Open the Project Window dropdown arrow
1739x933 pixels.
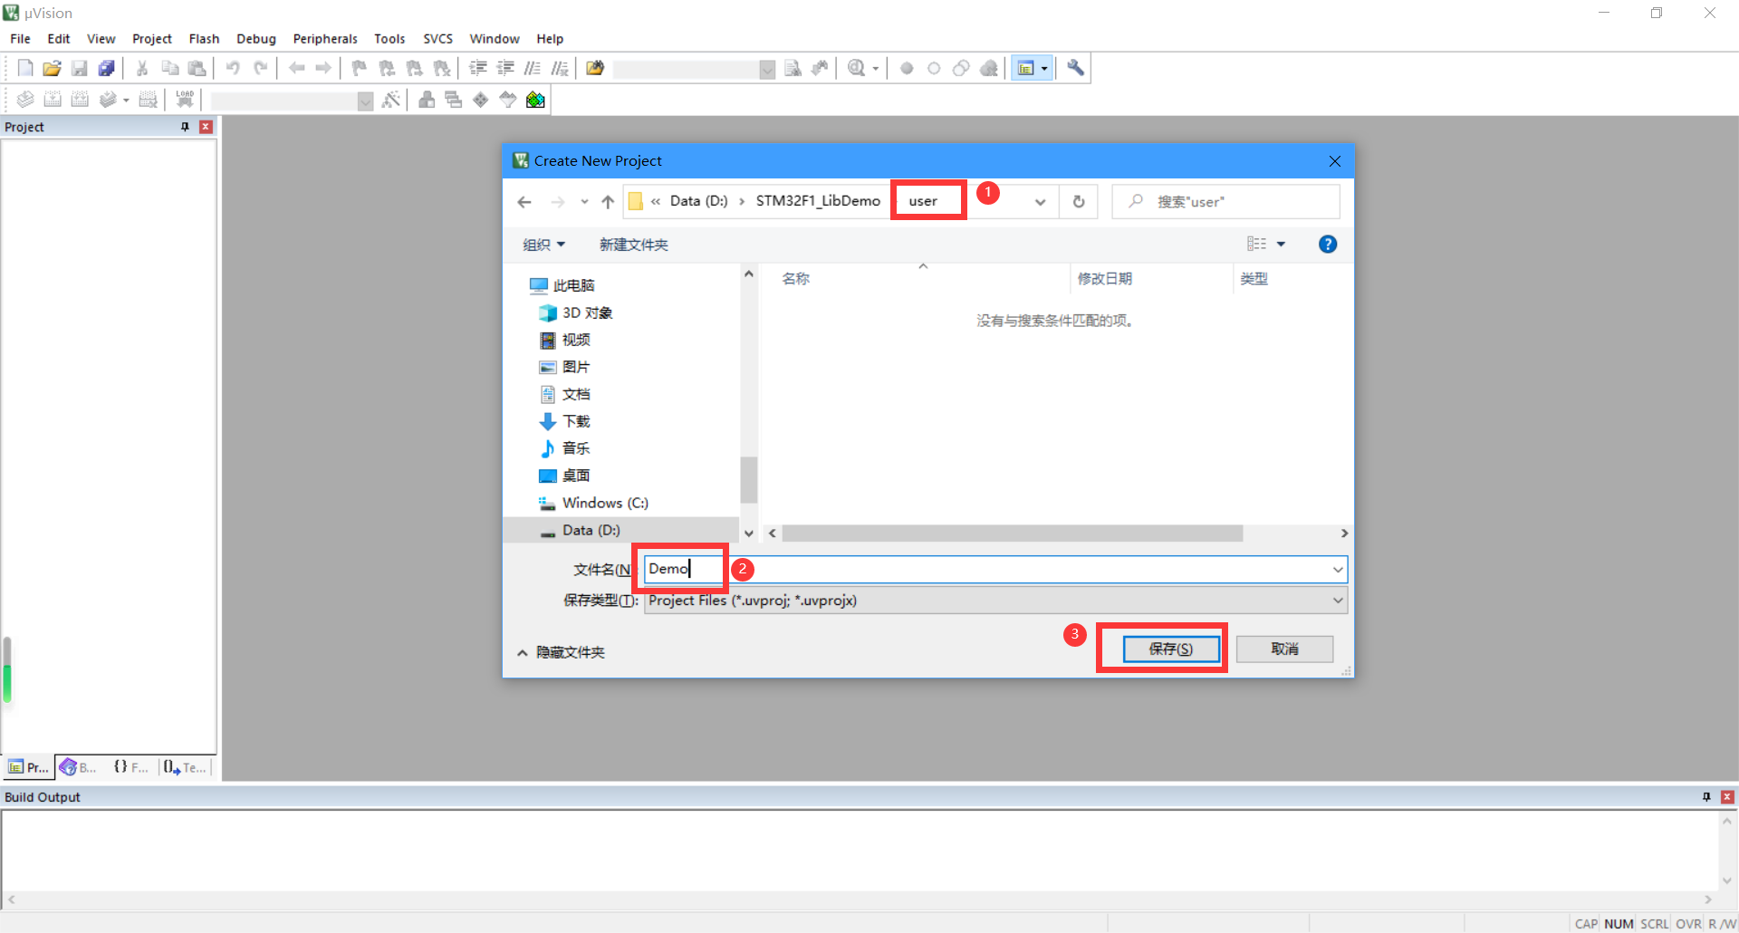coord(1044,68)
